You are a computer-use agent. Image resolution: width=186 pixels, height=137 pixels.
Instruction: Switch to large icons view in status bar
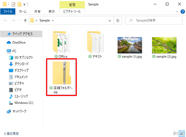tap(182, 133)
